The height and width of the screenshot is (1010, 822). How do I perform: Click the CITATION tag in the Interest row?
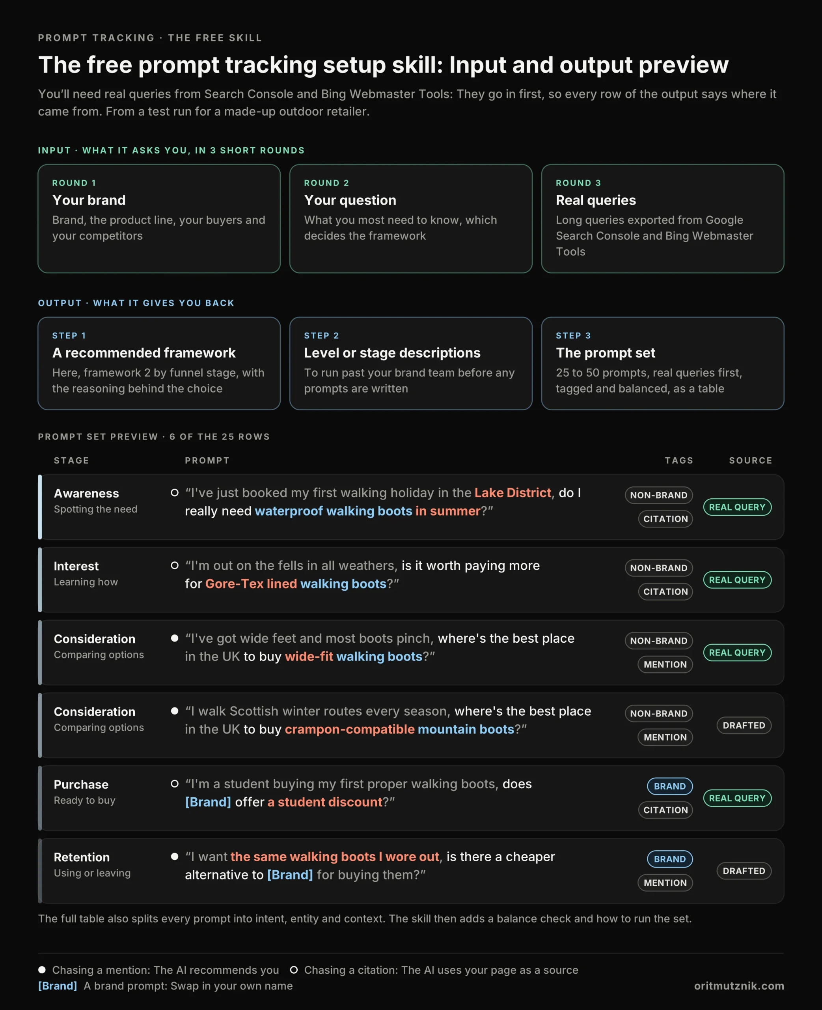(x=665, y=592)
